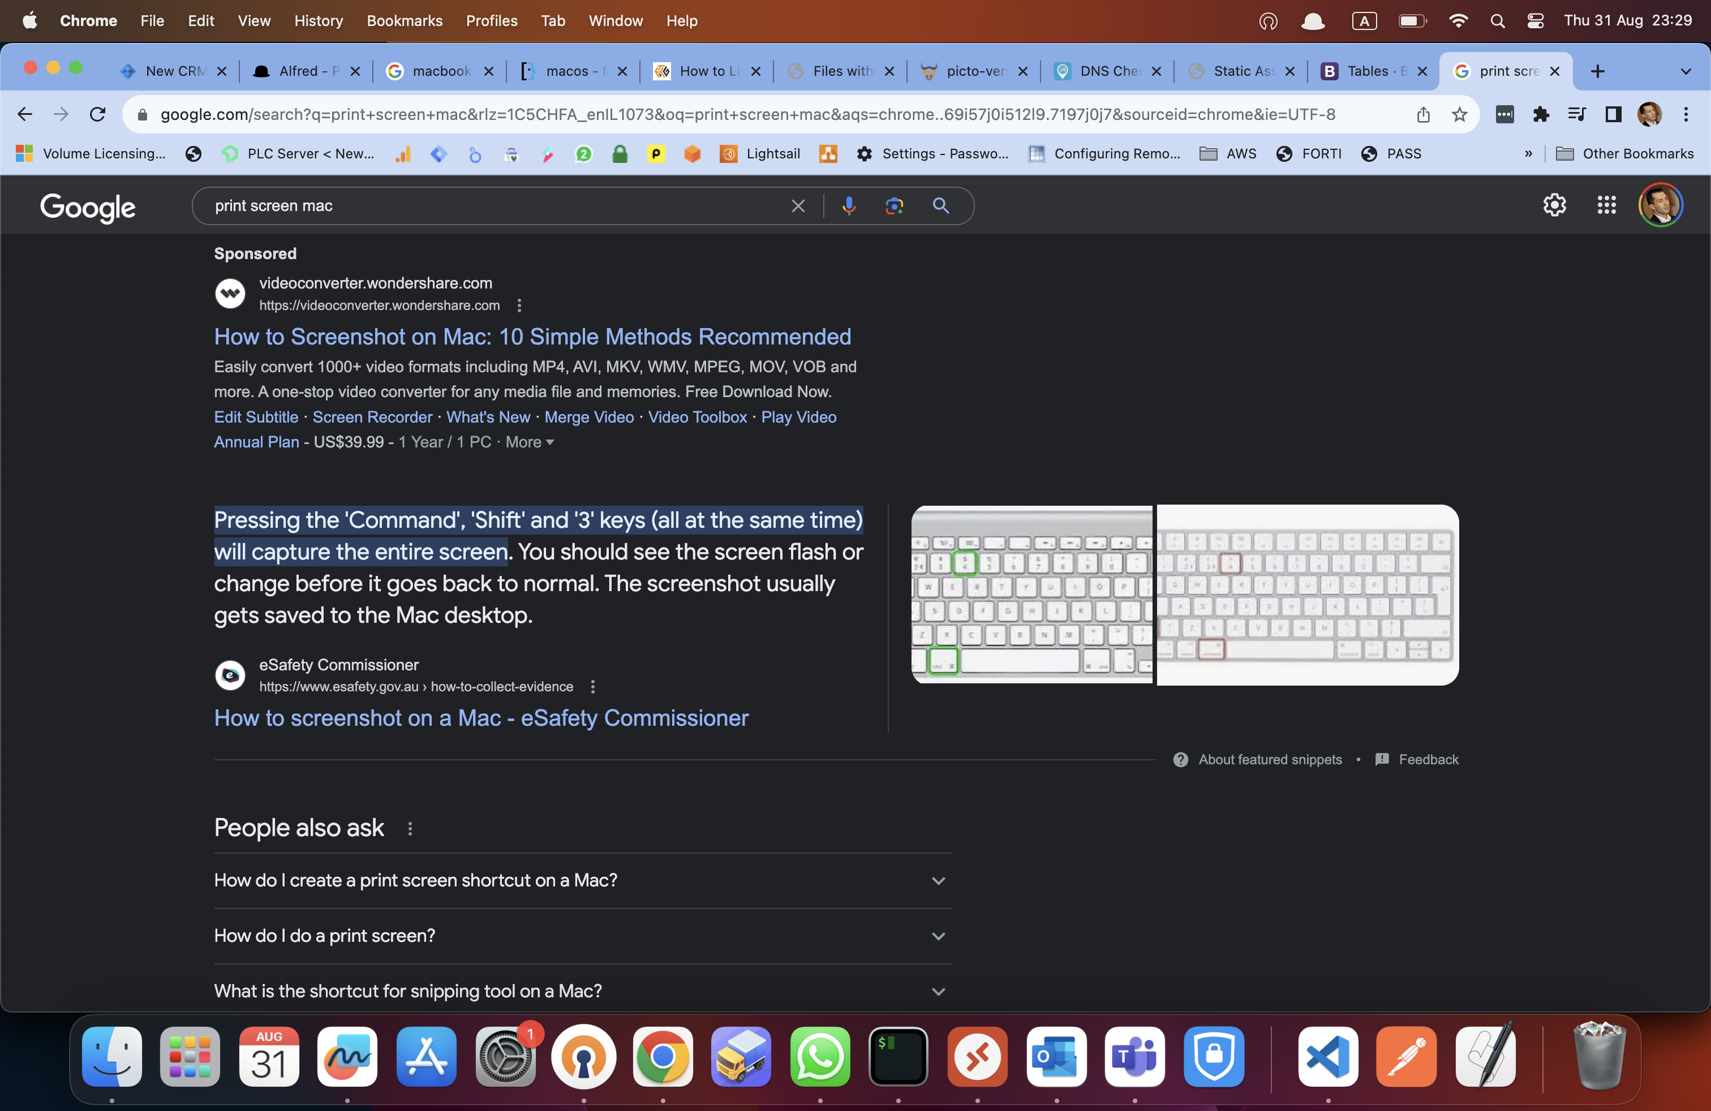Open Spotlight search in menu bar
Screen dimensions: 1711x1111
click(x=1498, y=21)
